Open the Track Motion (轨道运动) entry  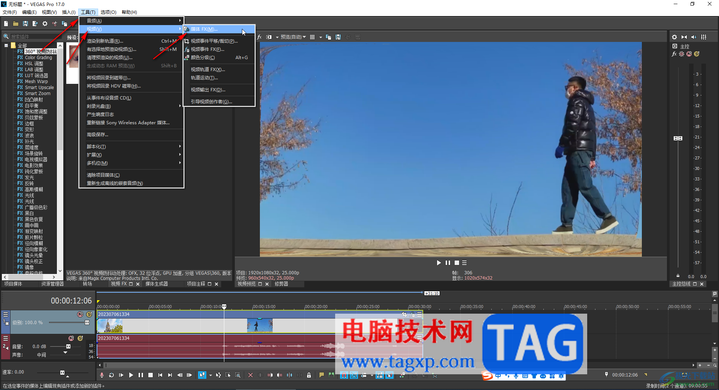coord(219,77)
